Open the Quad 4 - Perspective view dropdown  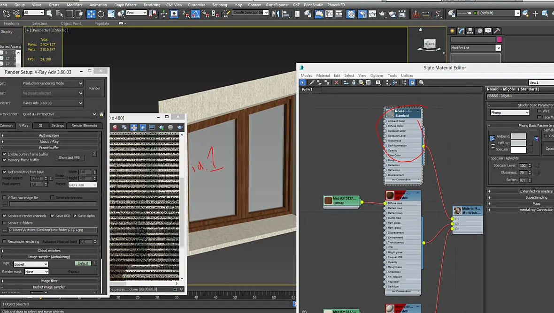pyautogui.click(x=59, y=114)
